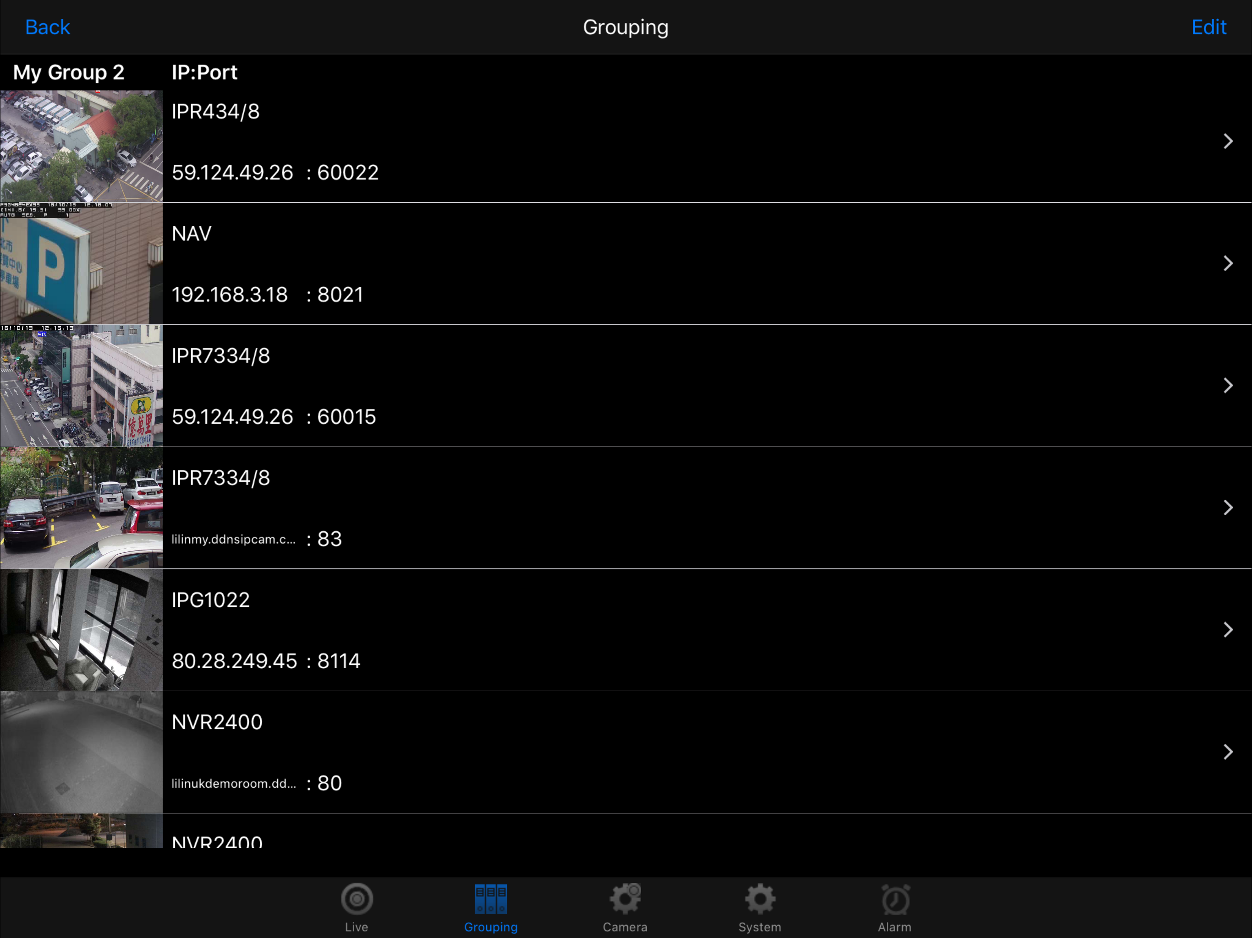Viewport: 1252px width, 938px height.
Task: Tap the Camera tab label
Action: [x=625, y=927]
